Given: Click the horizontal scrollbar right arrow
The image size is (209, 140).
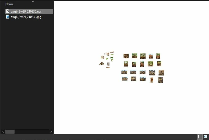Looking at the screenshot, I should coord(51,132).
